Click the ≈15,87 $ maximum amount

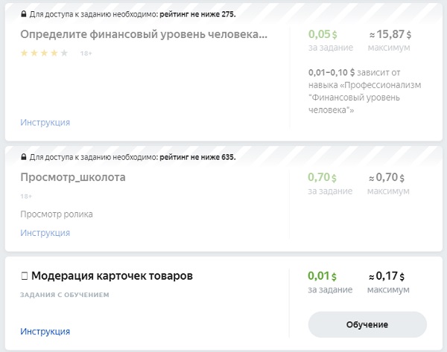[x=390, y=34]
